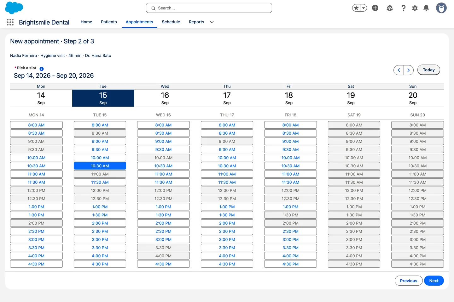Pick the Tuesday 2:00 PM slot
This screenshot has width=454, height=302.
(x=100, y=223)
